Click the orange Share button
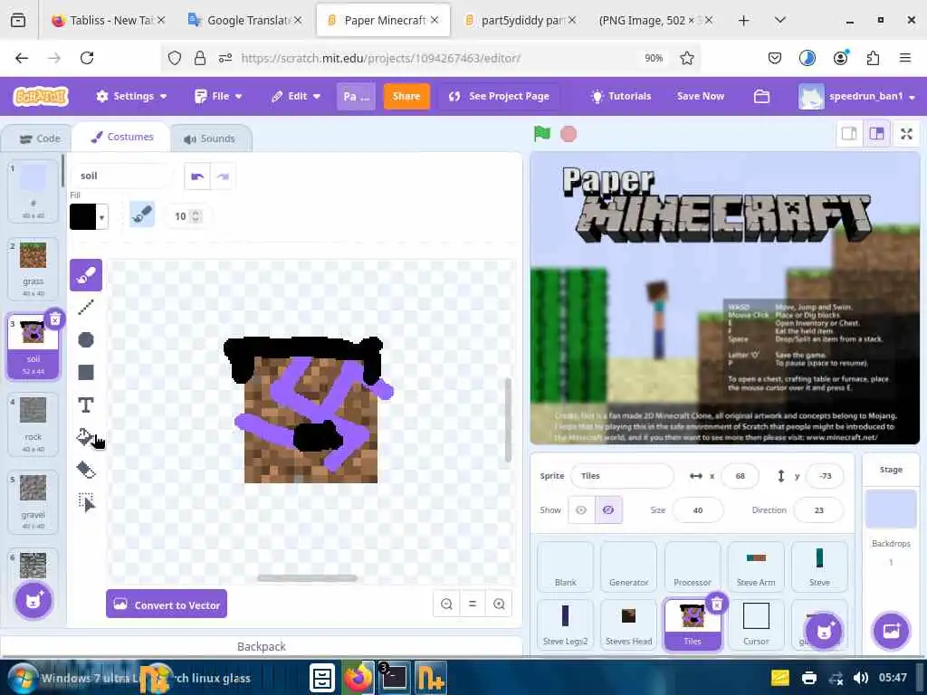Viewport: 927px width, 695px height. [x=406, y=96]
